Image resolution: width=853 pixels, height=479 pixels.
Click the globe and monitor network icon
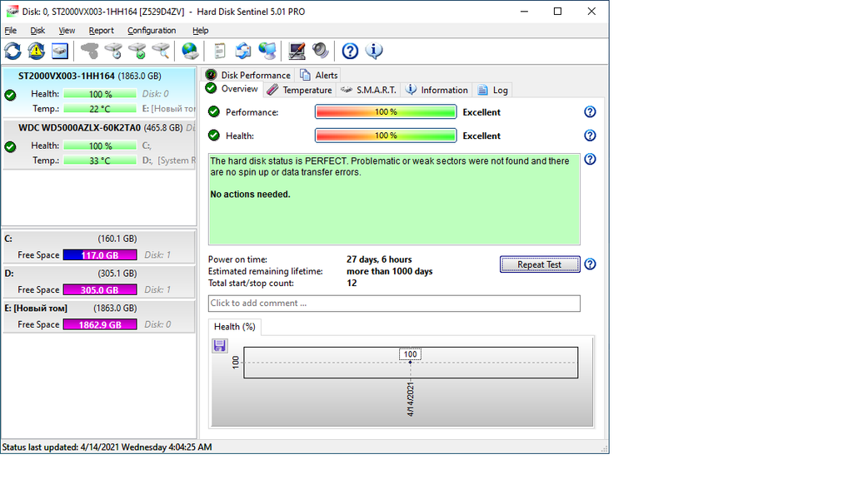(267, 51)
